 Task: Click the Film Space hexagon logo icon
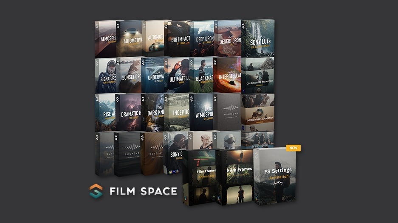[x=96, y=191]
